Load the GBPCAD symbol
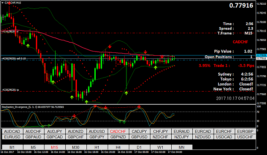Image resolution: width=267 pixels, height=155 pixels. click(55, 137)
